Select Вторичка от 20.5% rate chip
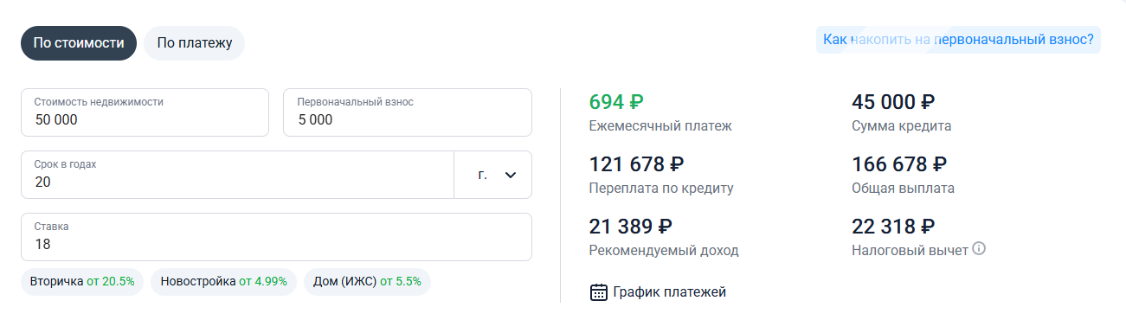The width and height of the screenshot is (1126, 320). 82,282
